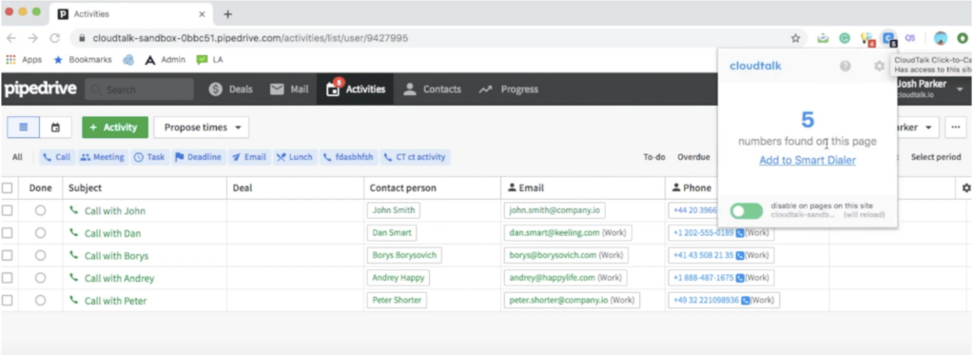Open Call with Borys activity

[x=116, y=255]
